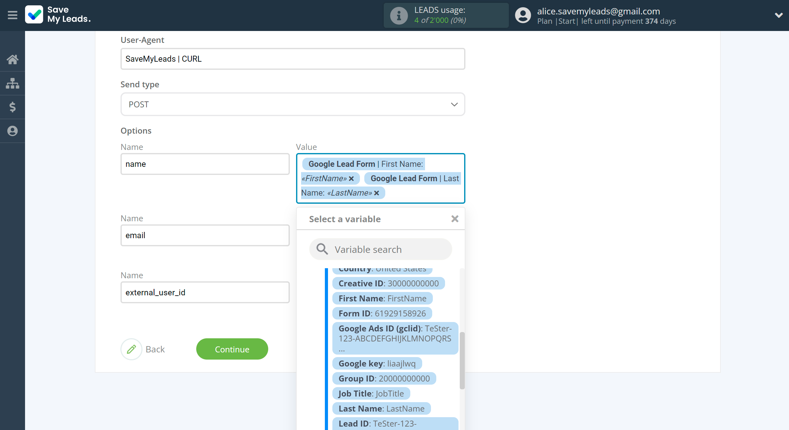Go to Home in sidebar
The height and width of the screenshot is (430, 789).
tap(13, 59)
